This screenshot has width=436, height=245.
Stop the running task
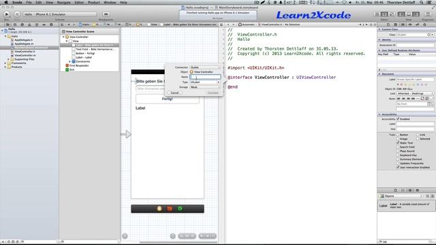[17, 14]
